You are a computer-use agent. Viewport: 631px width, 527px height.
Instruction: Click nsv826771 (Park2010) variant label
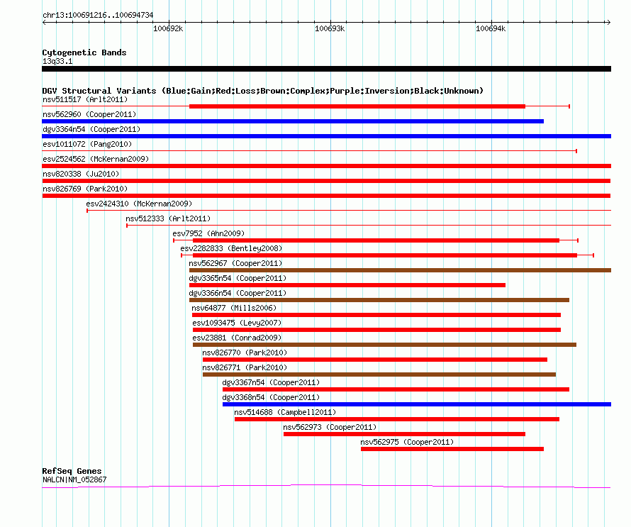[x=245, y=367]
